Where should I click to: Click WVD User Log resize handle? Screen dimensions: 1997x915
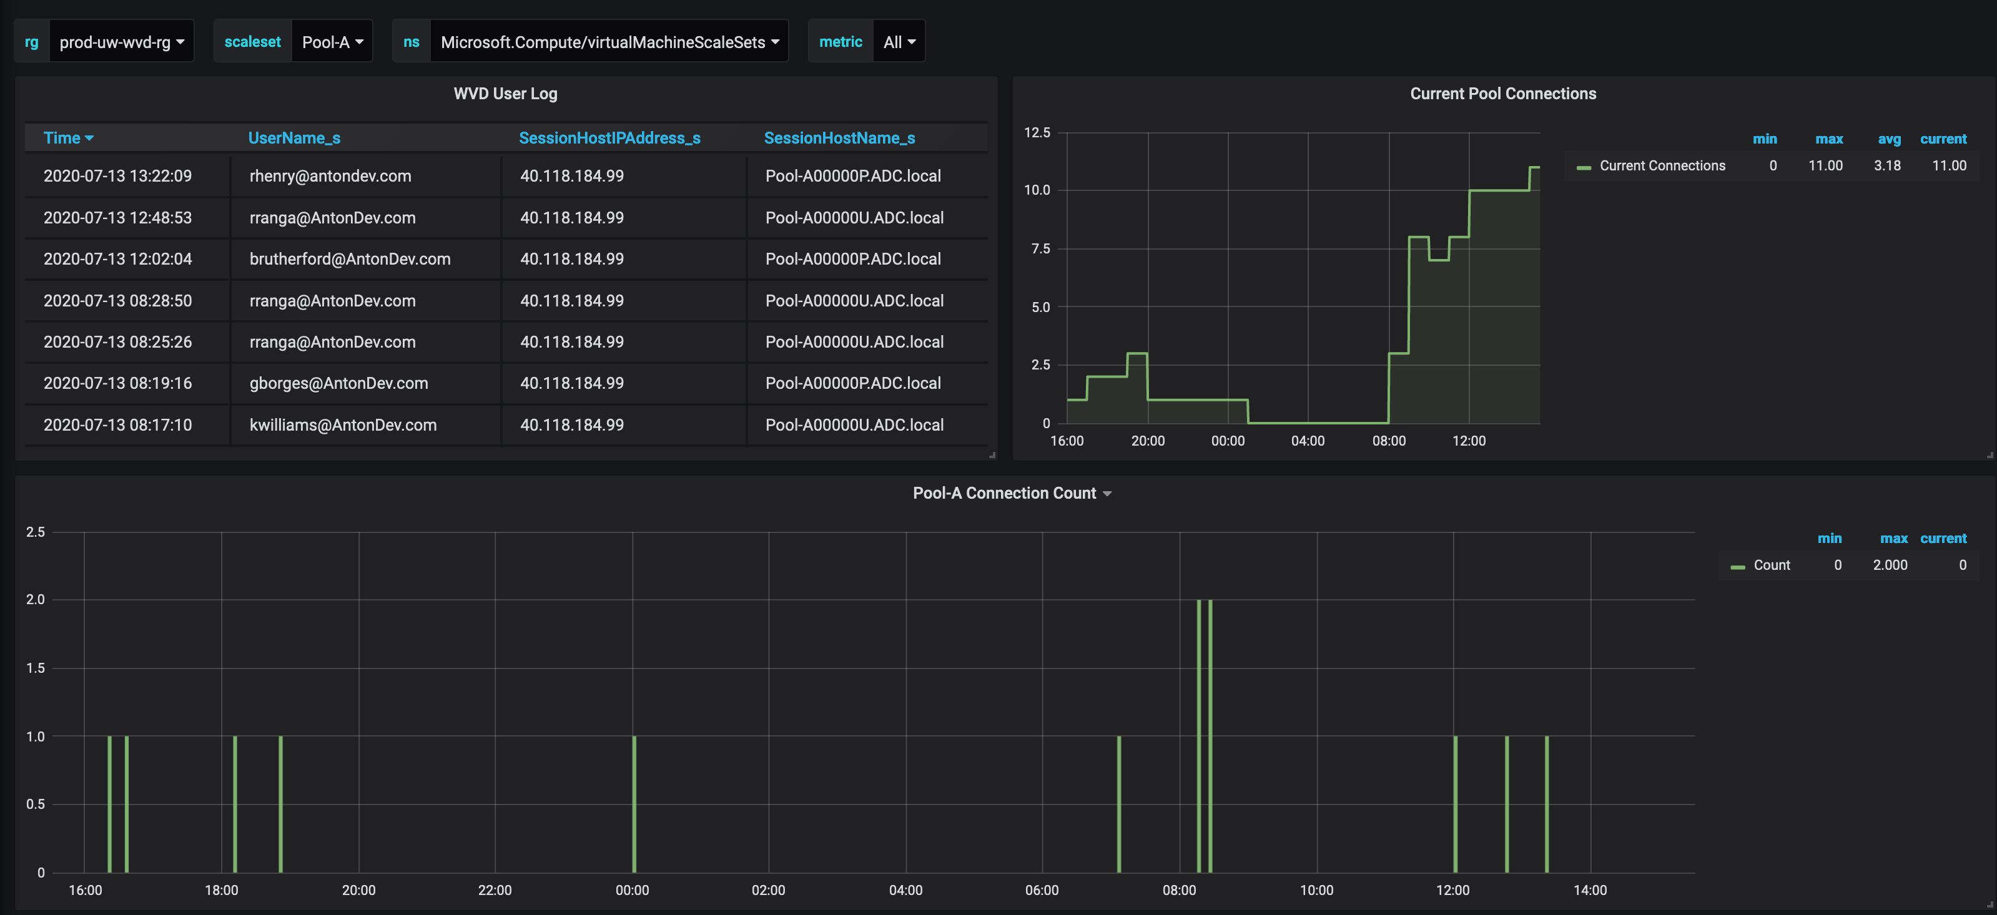[992, 456]
